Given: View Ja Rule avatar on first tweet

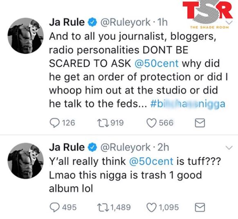Looking at the screenshot, I should click(26, 36).
